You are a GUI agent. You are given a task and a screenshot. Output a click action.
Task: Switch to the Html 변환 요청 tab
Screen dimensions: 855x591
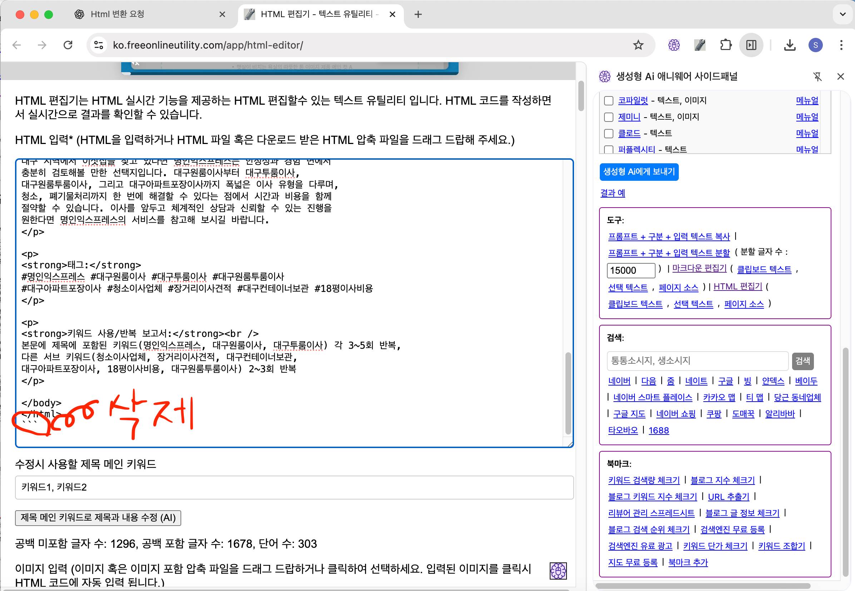click(x=148, y=14)
